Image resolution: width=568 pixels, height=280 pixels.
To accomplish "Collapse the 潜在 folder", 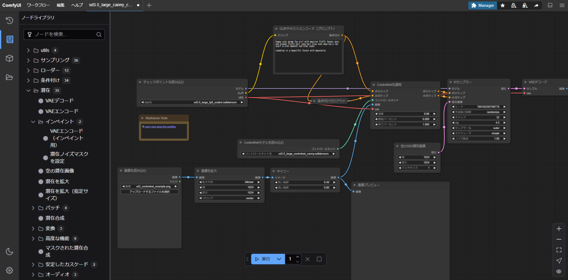I will click(x=28, y=90).
